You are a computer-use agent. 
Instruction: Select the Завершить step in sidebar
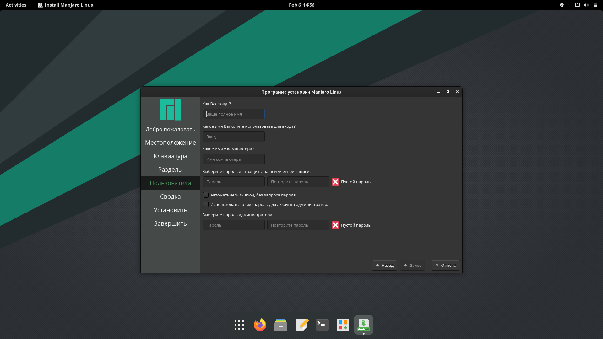click(x=171, y=223)
